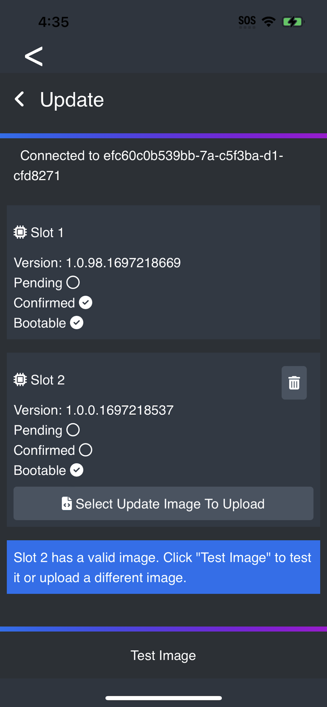Toggle the Bootable status in Slot 1

pos(76,322)
